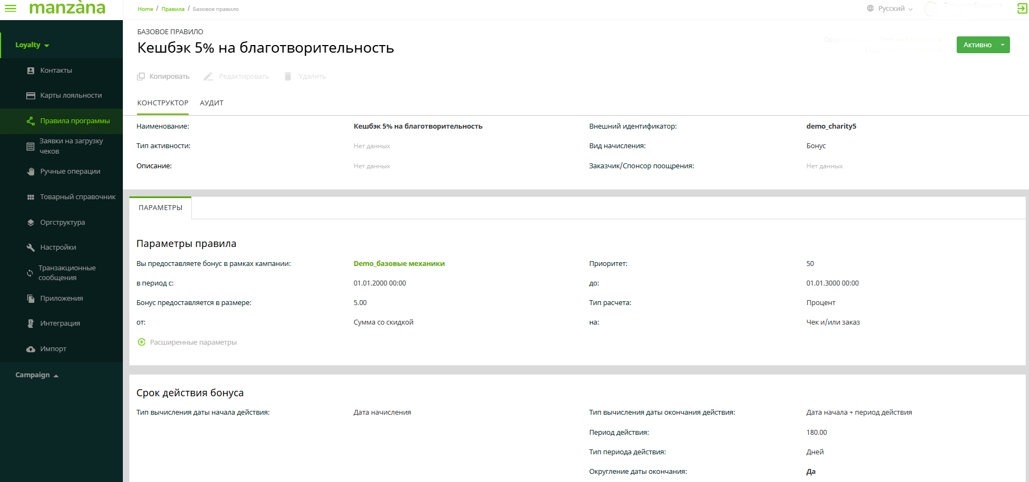Image resolution: width=1029 pixels, height=482 pixels.
Task: Click the Контакты sidebar icon
Action: tap(31, 71)
